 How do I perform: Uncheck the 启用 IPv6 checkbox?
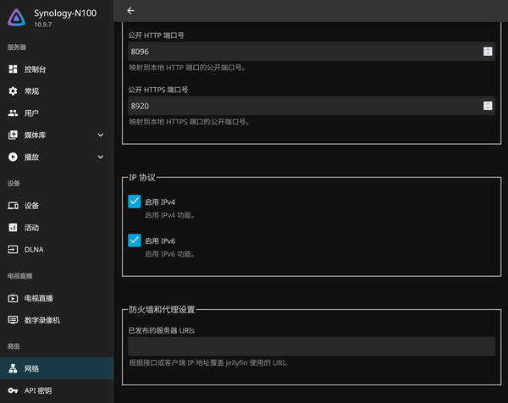click(x=135, y=240)
